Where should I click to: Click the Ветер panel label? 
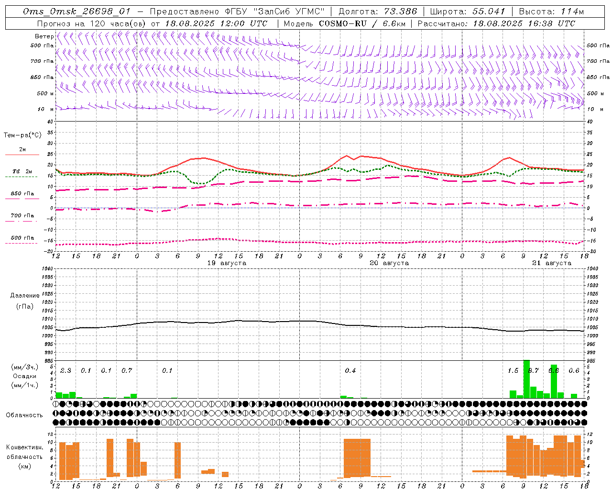[x=44, y=36]
